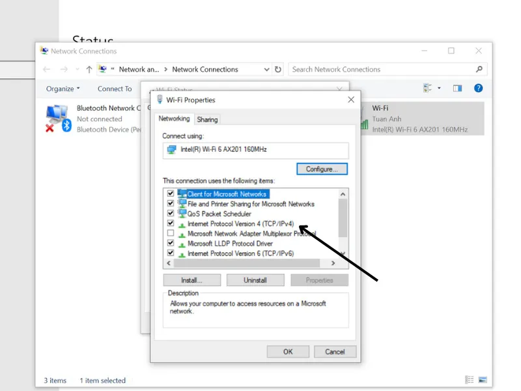Click the items list scroll right arrow

coord(333,263)
